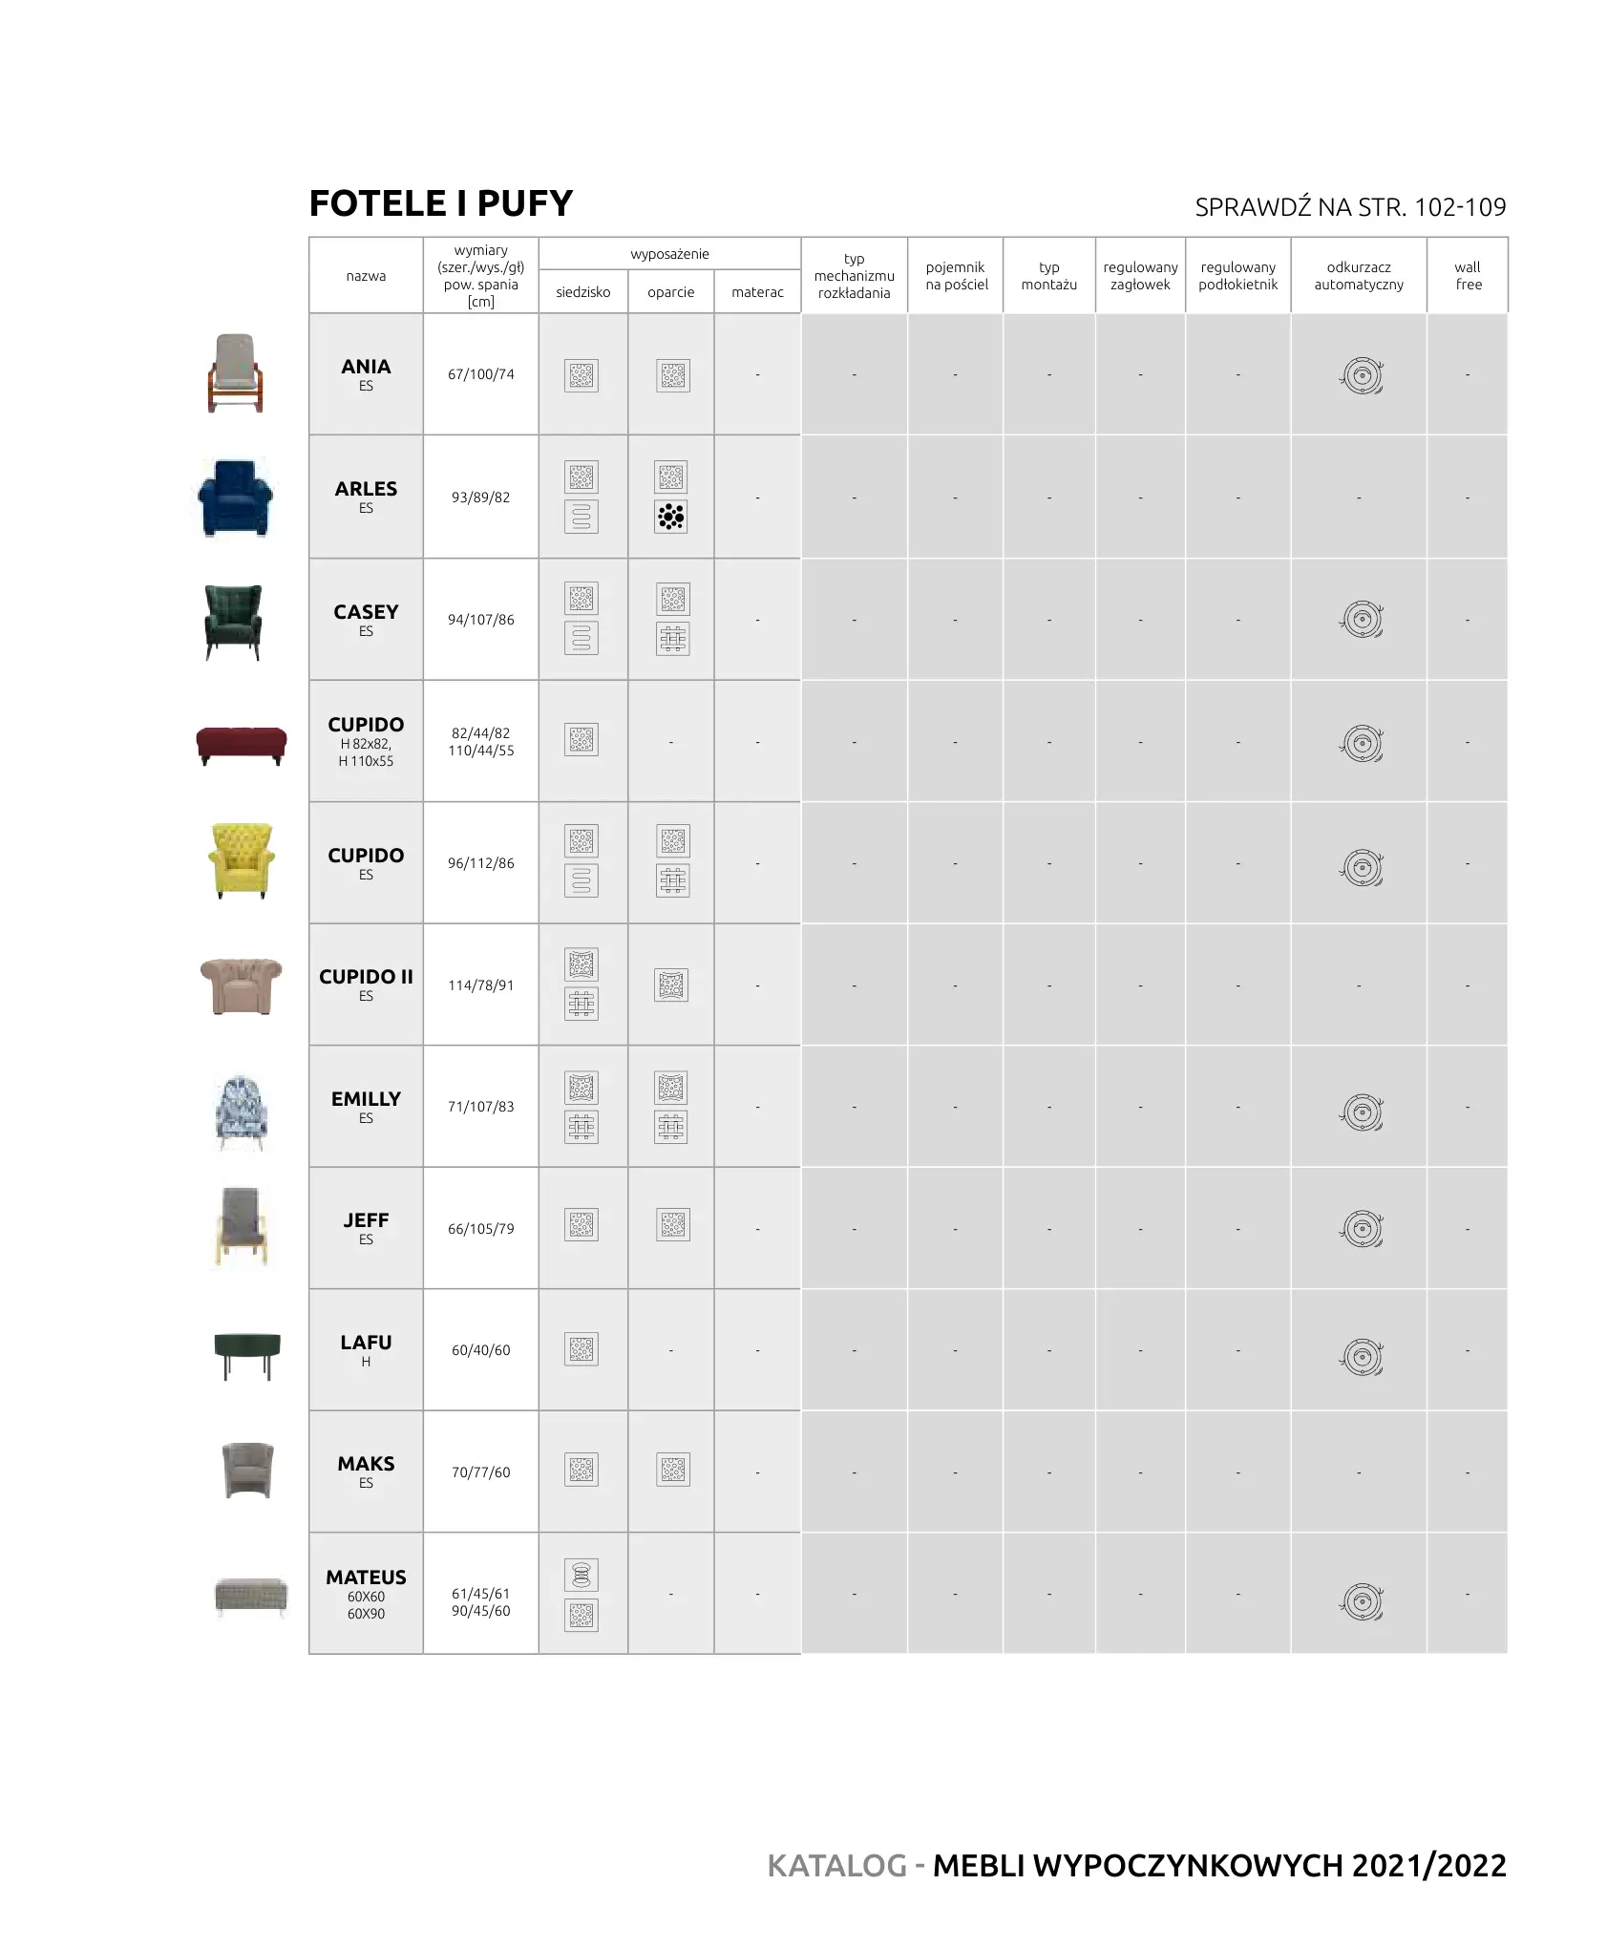This screenshot has height=1948, width=1607.
Task: Click the foam backrest icon in MAKS row
Action: click(x=672, y=1470)
